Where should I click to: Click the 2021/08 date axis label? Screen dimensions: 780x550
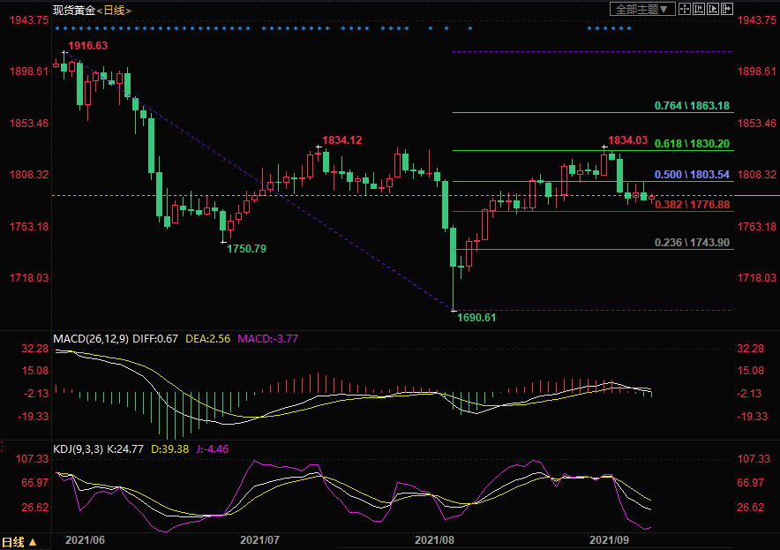coord(435,540)
